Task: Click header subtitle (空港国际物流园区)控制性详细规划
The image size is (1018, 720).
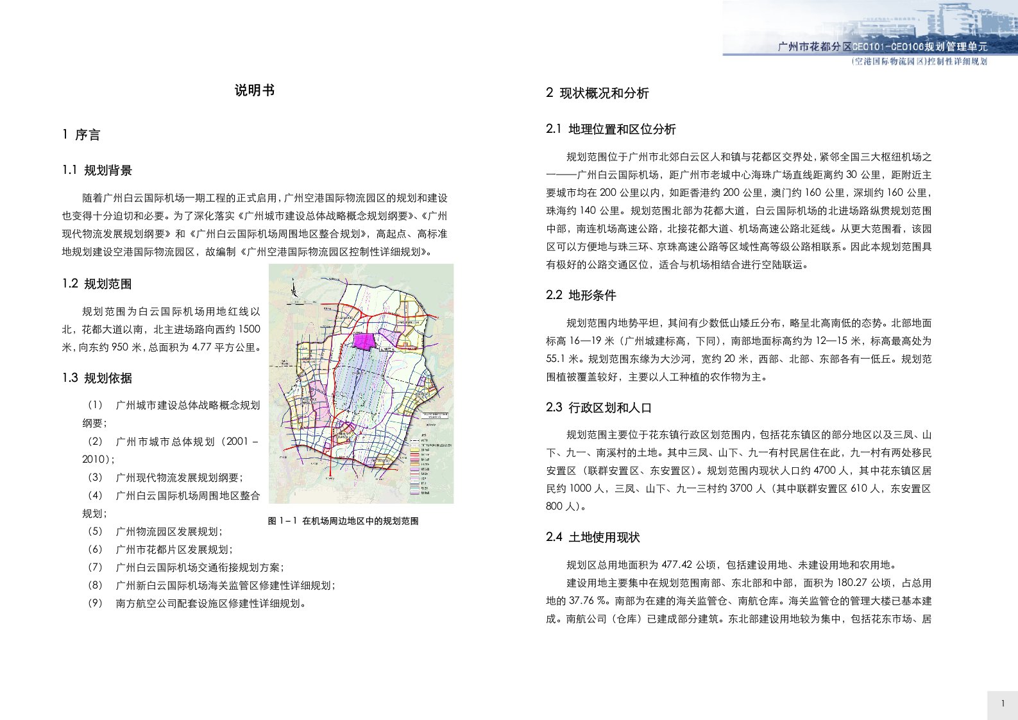Action: click(919, 62)
